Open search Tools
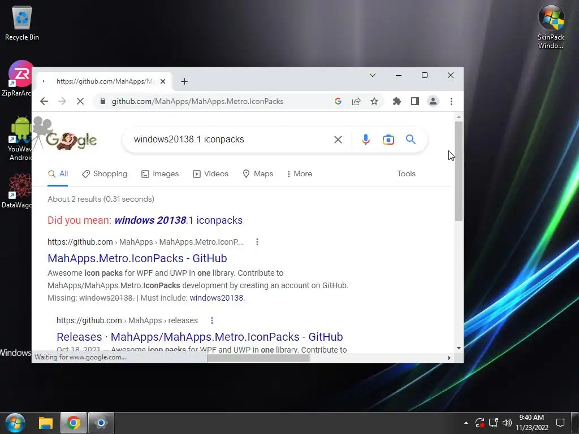Image resolution: width=579 pixels, height=434 pixels. tap(406, 174)
